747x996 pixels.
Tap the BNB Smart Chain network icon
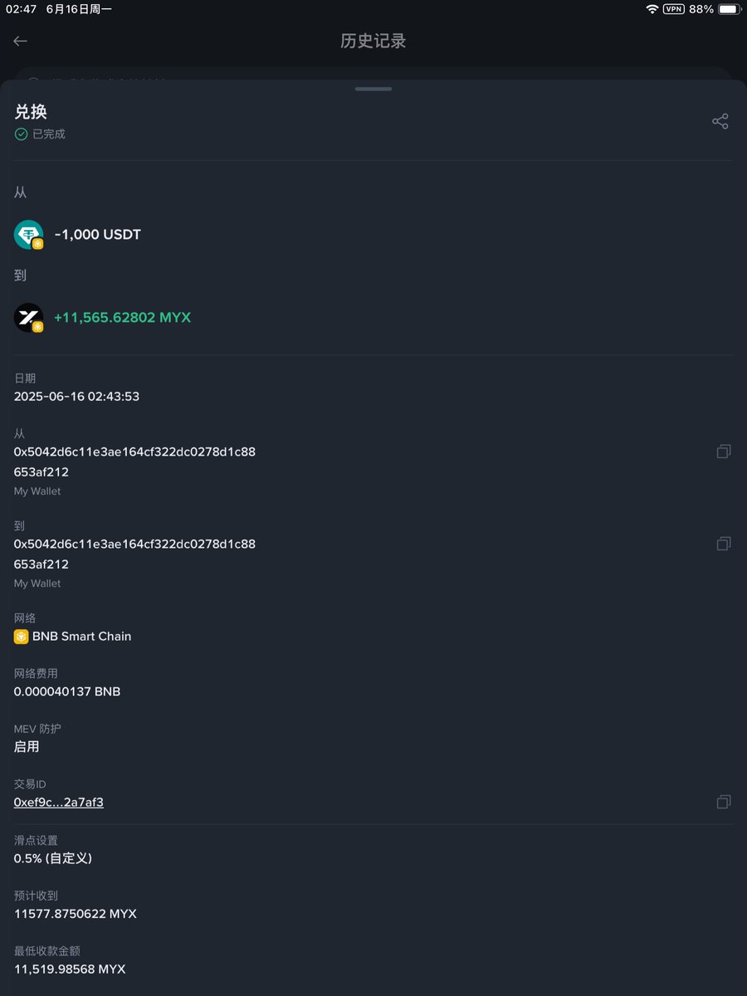22,637
